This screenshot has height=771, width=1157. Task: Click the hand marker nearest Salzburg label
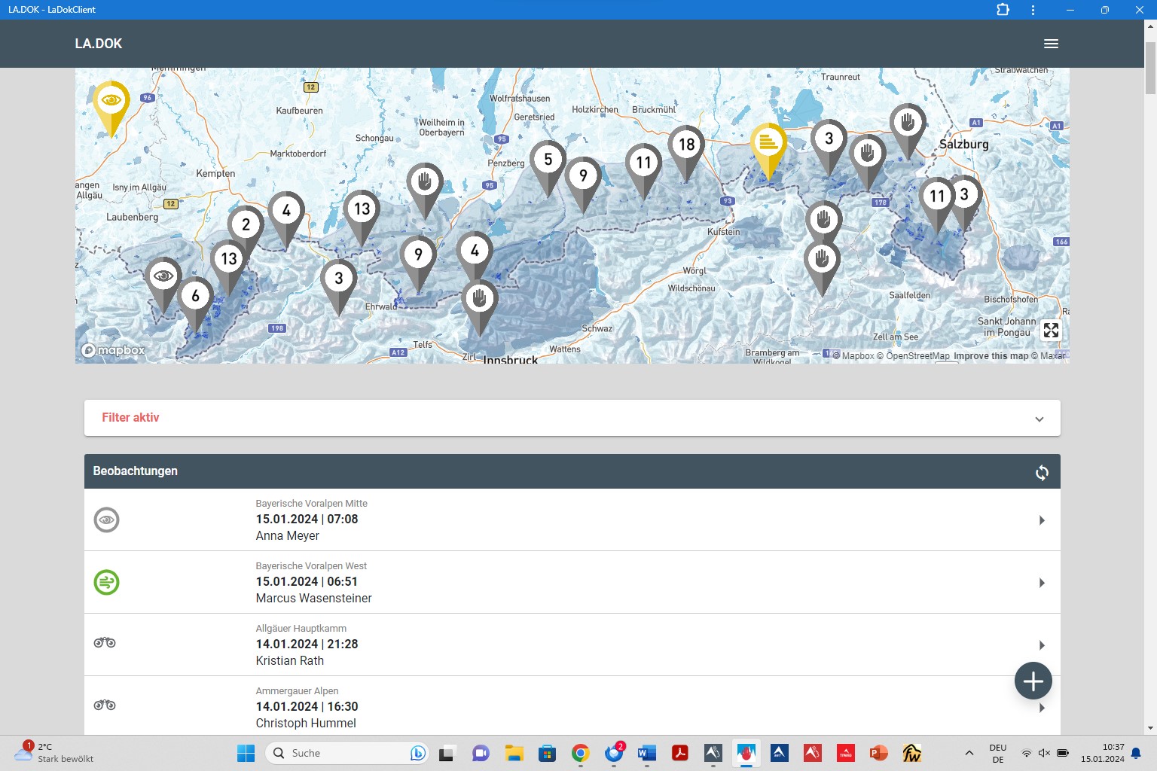[908, 123]
